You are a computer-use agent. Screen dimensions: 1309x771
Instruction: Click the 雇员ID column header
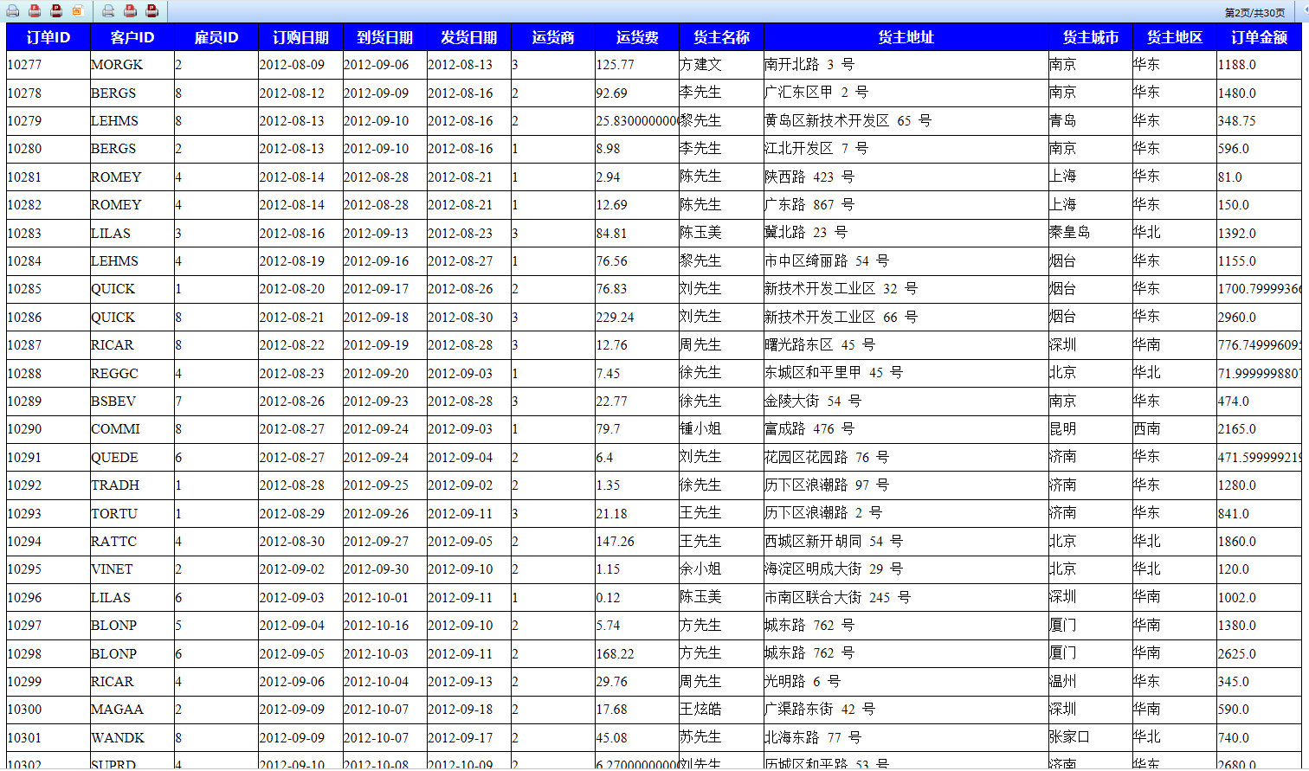216,37
